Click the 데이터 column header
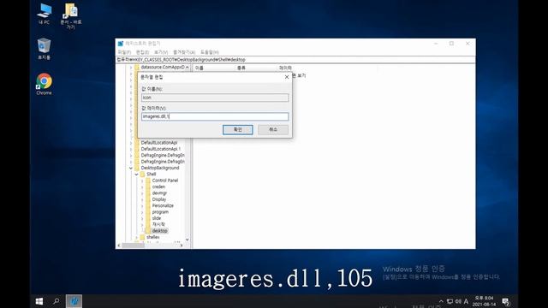The width and height of the screenshot is (548, 308). pyautogui.click(x=285, y=68)
